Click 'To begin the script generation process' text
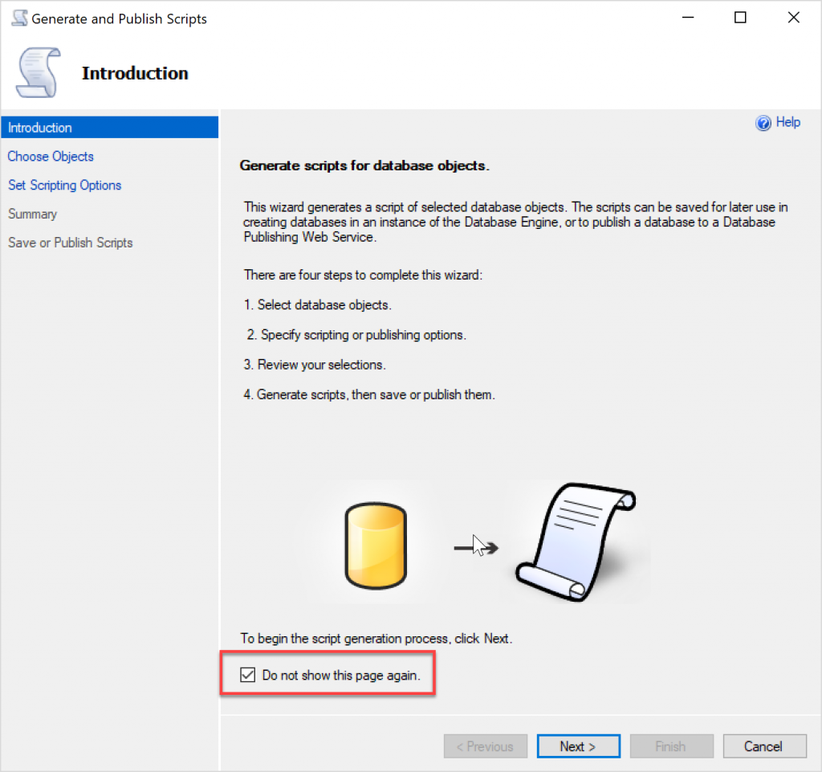 376,639
